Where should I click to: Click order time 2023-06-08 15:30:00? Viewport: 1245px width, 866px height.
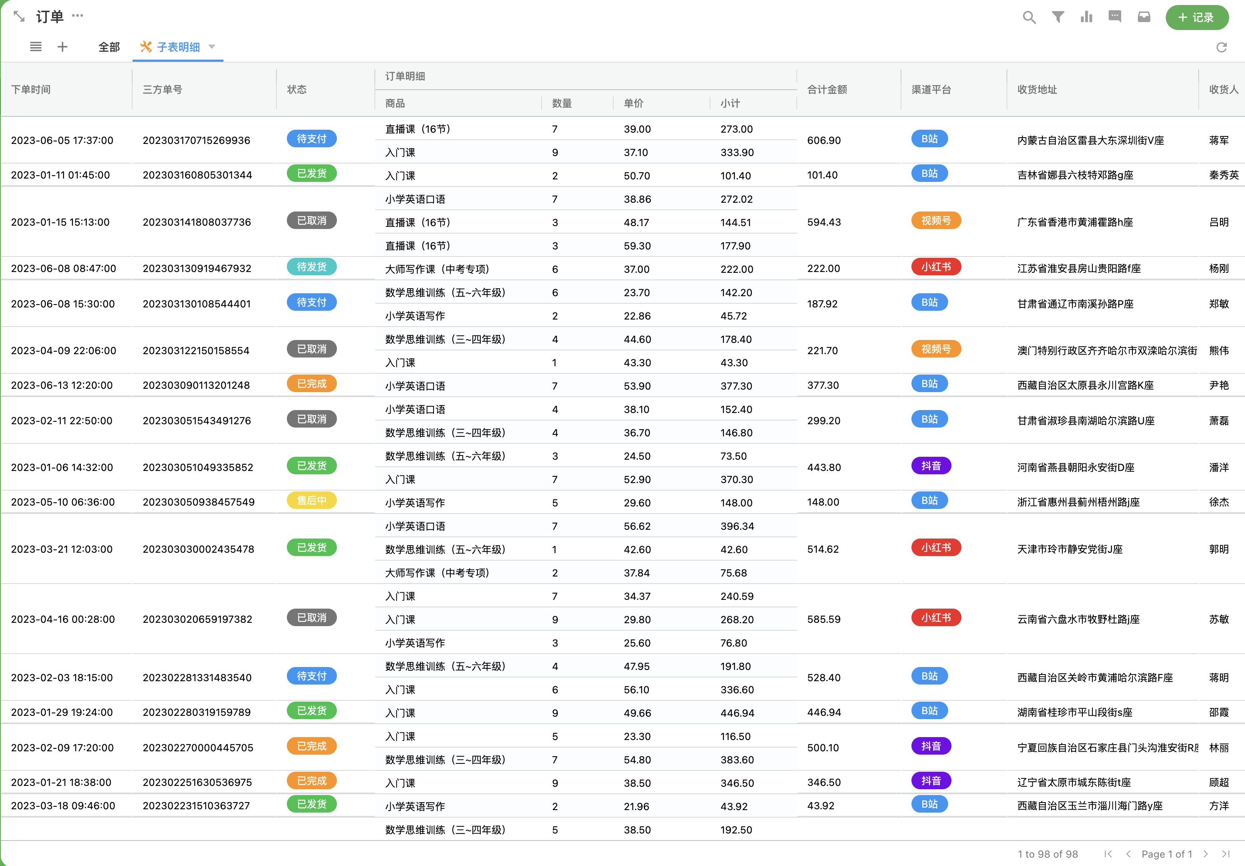pos(63,304)
